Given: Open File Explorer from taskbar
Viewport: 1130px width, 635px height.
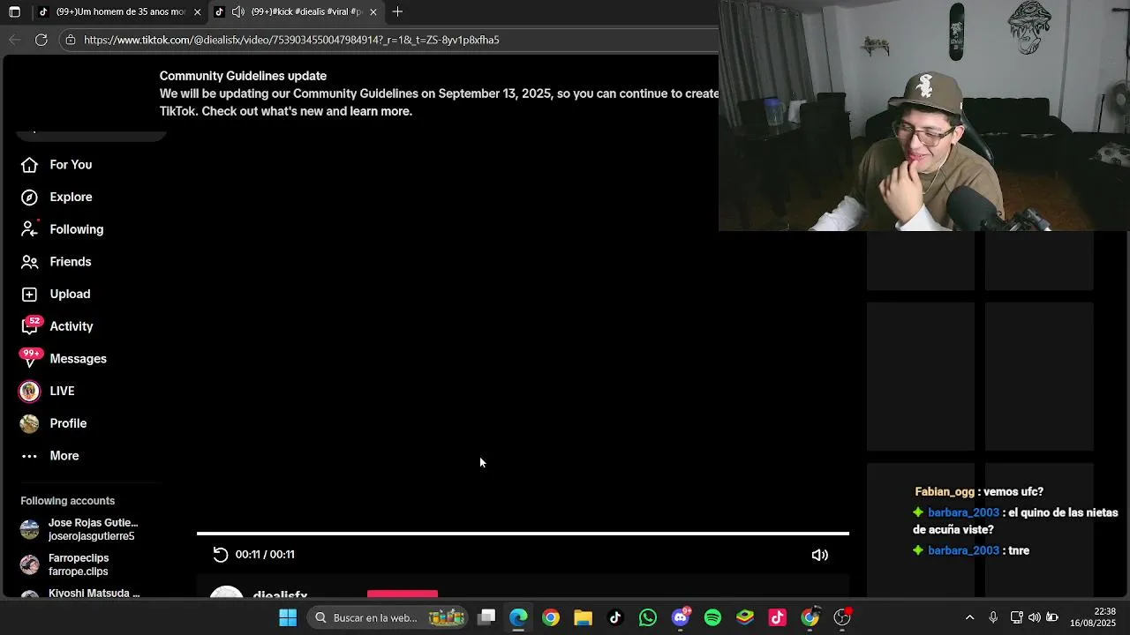Looking at the screenshot, I should click(583, 617).
